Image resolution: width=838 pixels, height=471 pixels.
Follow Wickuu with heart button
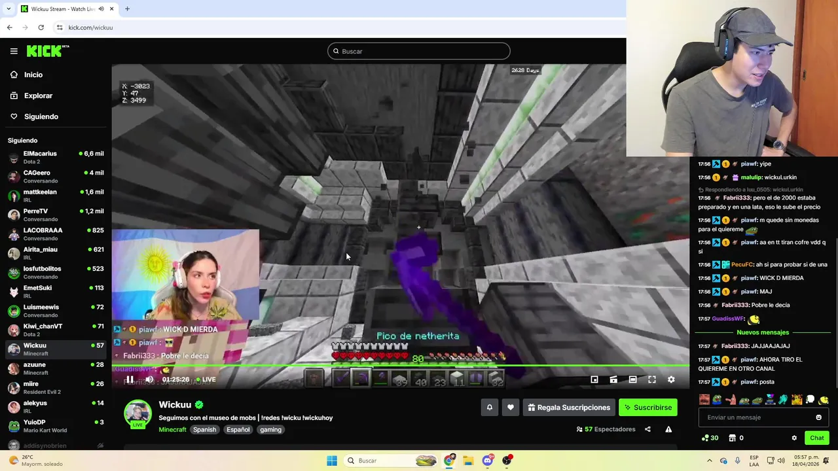coord(511,408)
